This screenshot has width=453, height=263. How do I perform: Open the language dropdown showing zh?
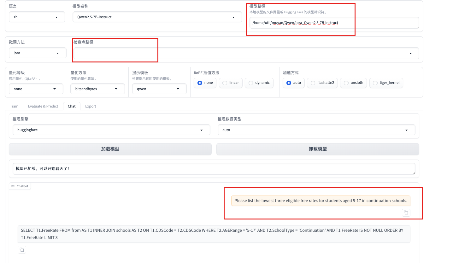tap(37, 17)
